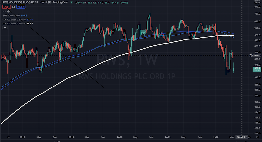Click 225.0 on the price scale
Image resolution: width=262 pixels, height=142 pixels.
(x=257, y=102)
